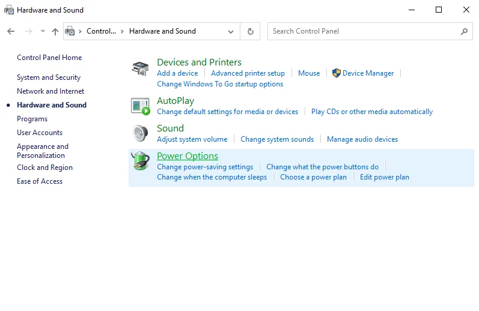Open Control Panel Home
Image resolution: width=479 pixels, height=311 pixels.
[x=49, y=58]
